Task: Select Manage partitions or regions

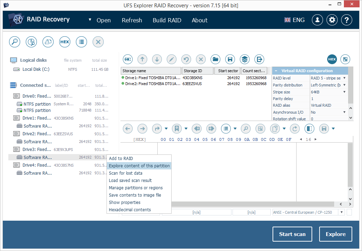Action: pos(139,188)
